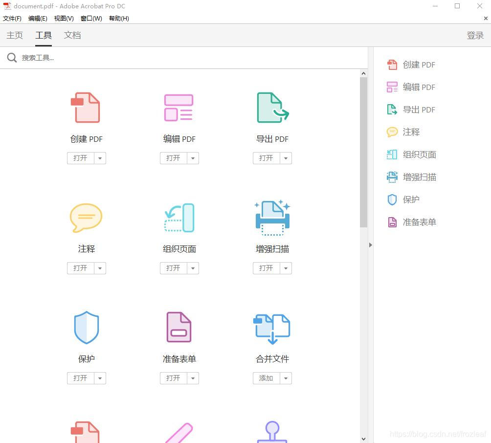Click 准备表单 icon in right sidebar
Image resolution: width=491 pixels, height=443 pixels.
pyautogui.click(x=392, y=222)
